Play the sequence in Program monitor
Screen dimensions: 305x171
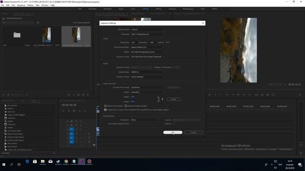pyautogui.click(x=238, y=95)
